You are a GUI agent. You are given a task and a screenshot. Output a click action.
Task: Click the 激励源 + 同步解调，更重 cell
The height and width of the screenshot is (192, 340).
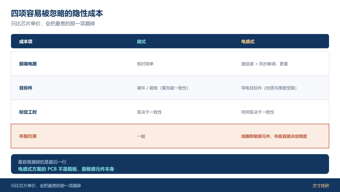264,64
